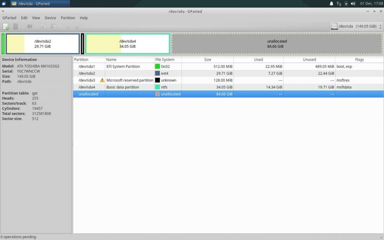The image size is (384, 240).
Task: Click the warning icon on /dev/sda3
Action: pos(102,80)
